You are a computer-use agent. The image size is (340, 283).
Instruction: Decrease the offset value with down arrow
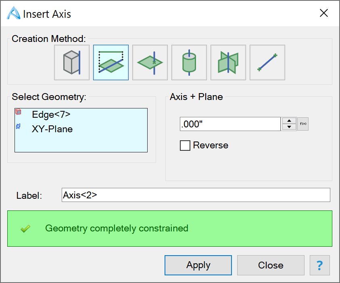(x=289, y=127)
